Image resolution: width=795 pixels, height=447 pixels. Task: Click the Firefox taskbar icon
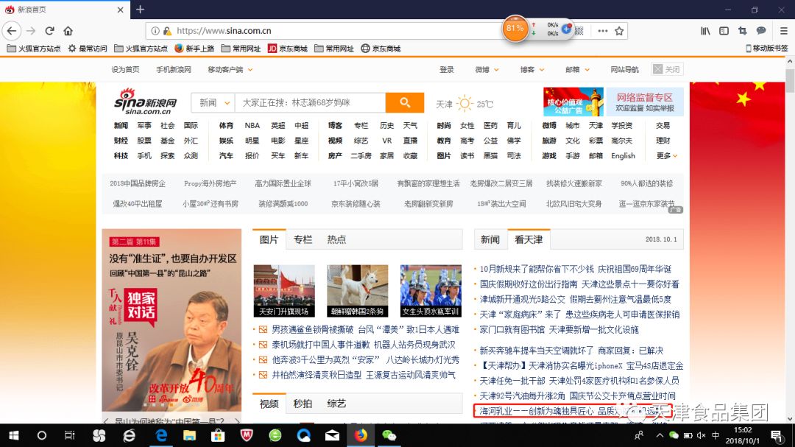(361, 435)
